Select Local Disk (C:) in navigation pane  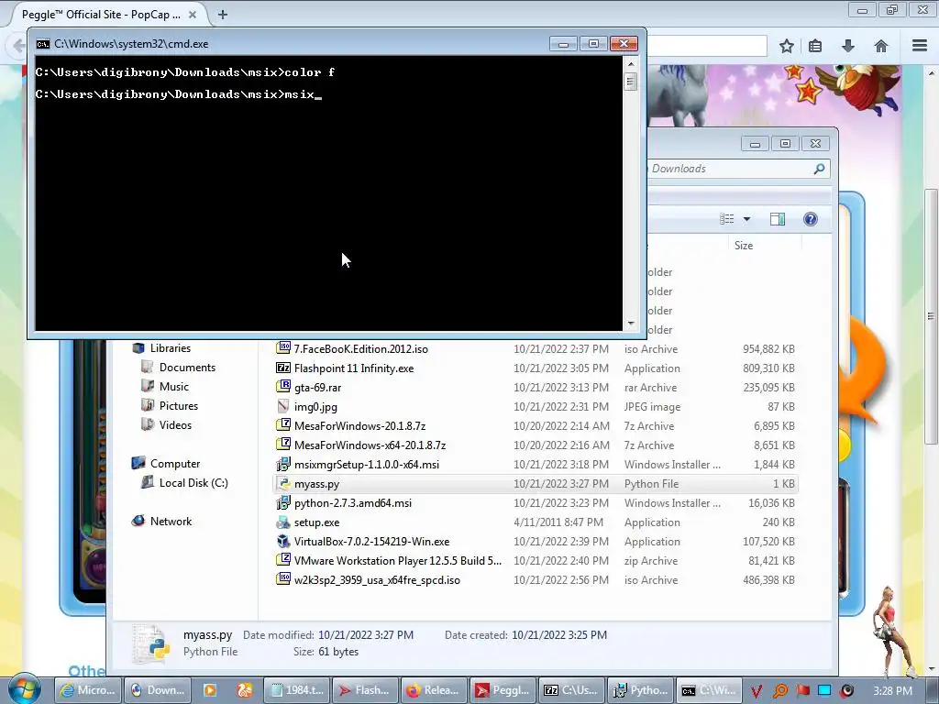(x=193, y=482)
